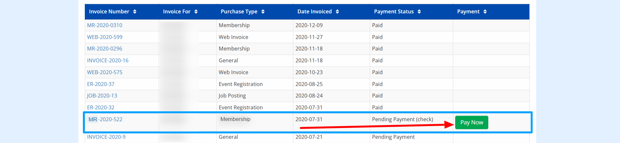
Task: Open the highlighted invoice MR-2020-522
Action: 105,119
